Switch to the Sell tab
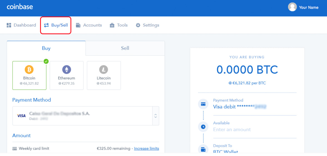The image size is (327, 156). tap(125, 48)
